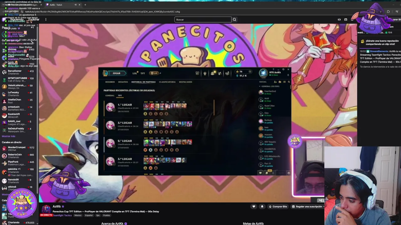
Task: Click the League client settings gear
Action: coord(283,70)
